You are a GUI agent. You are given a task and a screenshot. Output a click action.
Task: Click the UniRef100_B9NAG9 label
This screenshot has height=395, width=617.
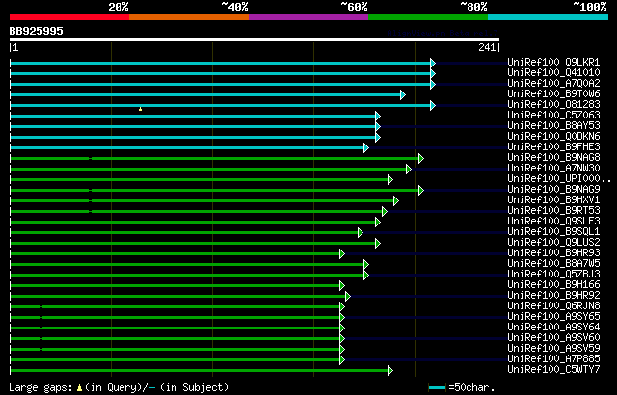coord(553,190)
